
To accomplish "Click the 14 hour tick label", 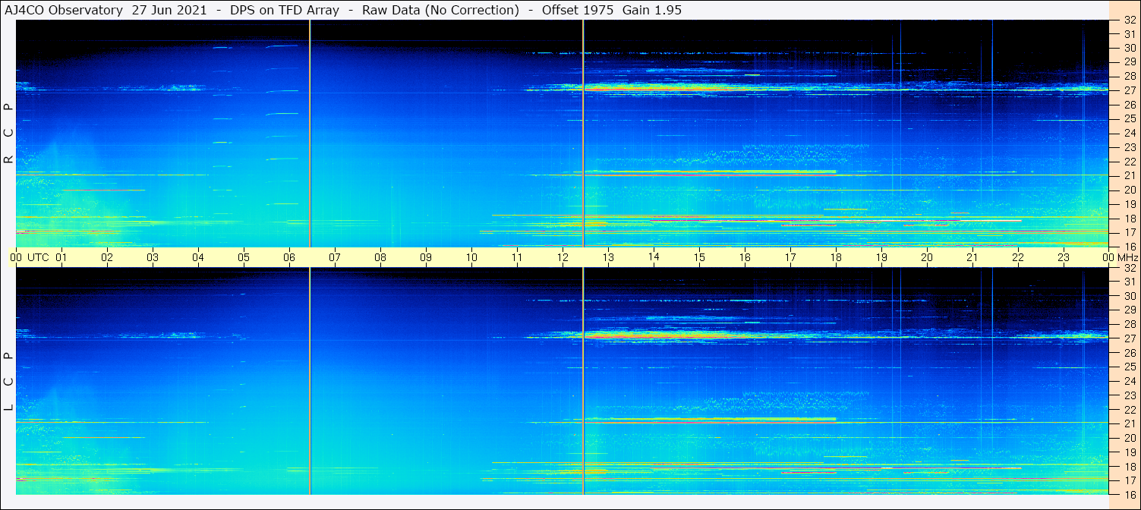I will coord(654,257).
